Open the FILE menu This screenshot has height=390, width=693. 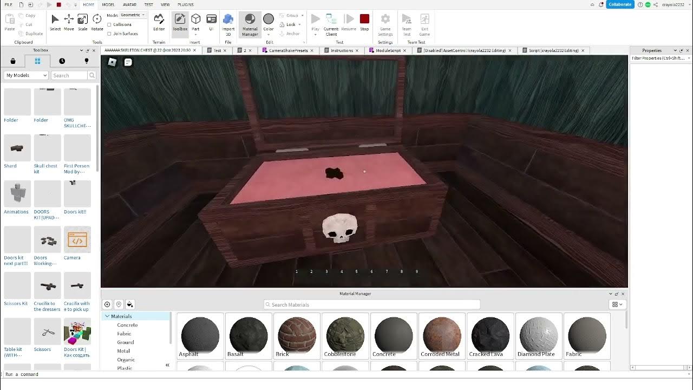point(9,4)
